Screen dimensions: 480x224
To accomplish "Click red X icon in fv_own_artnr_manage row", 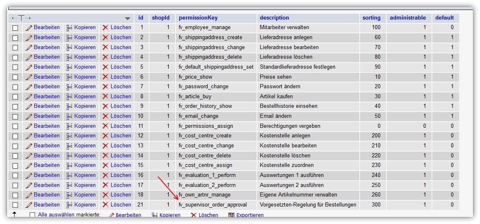I will click(x=105, y=195).
